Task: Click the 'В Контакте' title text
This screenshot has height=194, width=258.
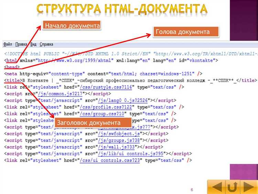Action: 35,80
